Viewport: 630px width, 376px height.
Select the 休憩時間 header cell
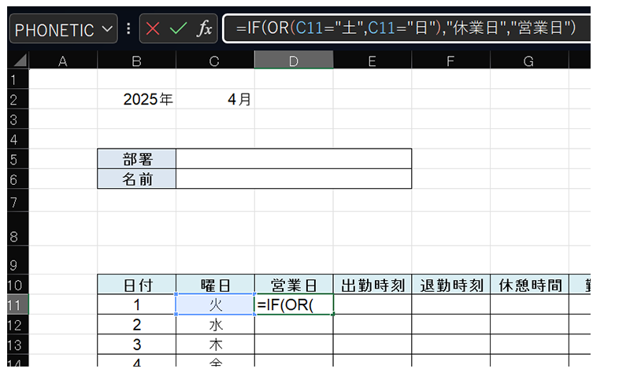coord(528,284)
